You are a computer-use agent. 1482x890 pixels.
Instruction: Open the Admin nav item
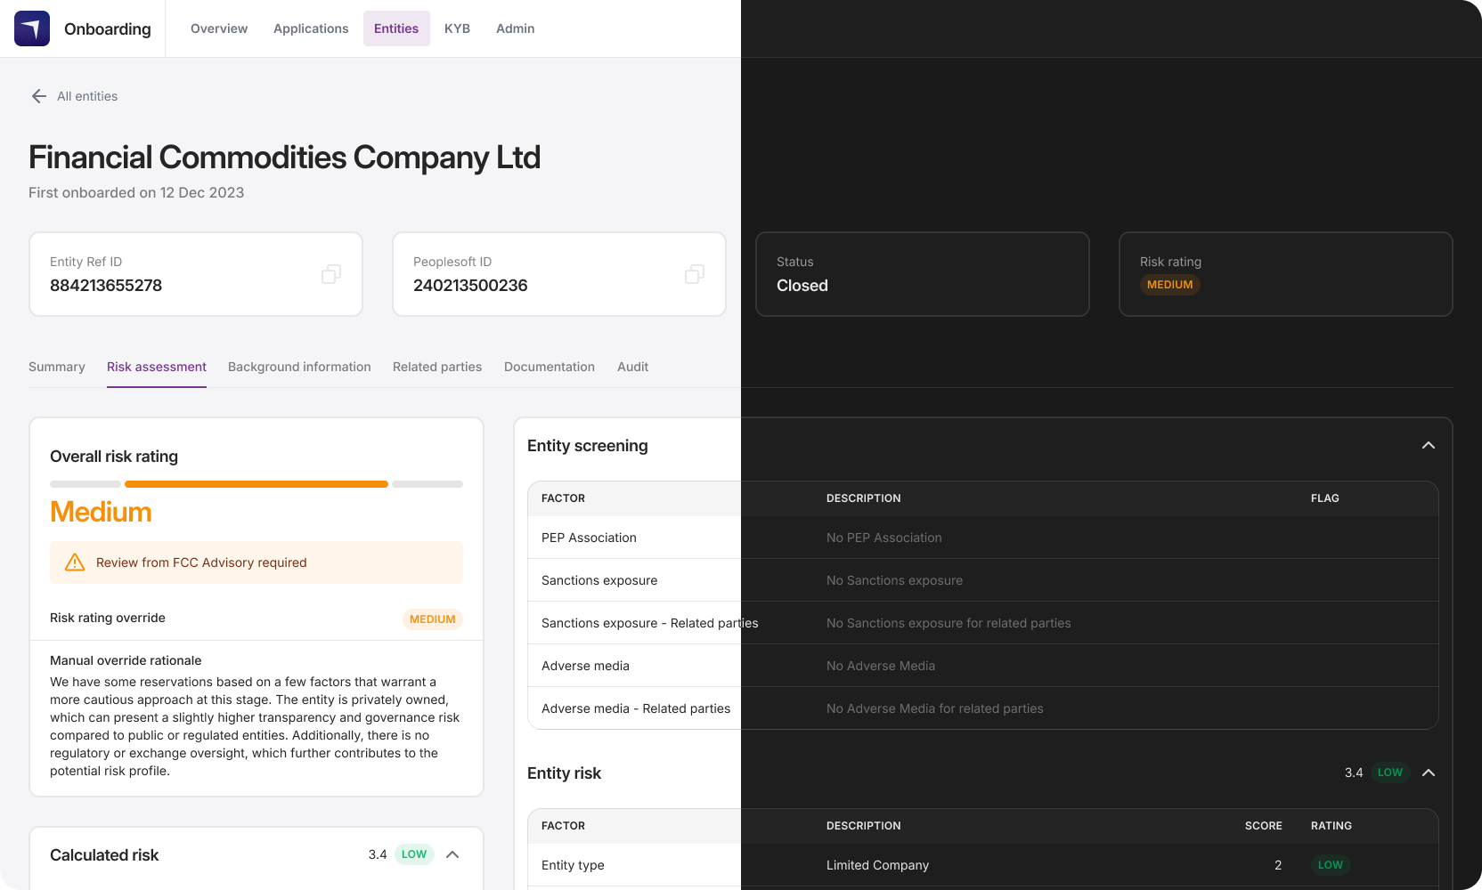(515, 28)
